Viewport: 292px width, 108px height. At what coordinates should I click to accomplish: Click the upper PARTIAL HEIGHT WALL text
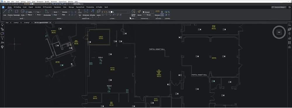[157, 49]
